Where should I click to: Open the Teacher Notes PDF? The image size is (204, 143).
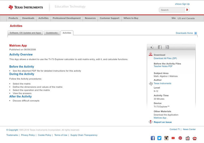[163, 66]
